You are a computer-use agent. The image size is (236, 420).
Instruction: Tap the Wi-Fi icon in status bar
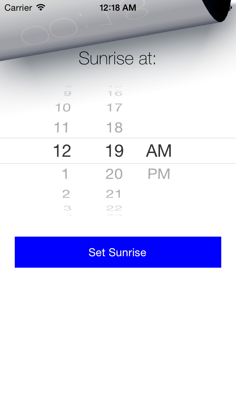(x=41, y=7)
